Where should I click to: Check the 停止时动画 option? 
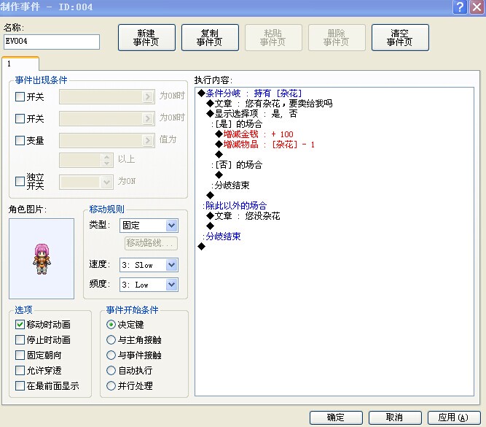[x=20, y=339]
